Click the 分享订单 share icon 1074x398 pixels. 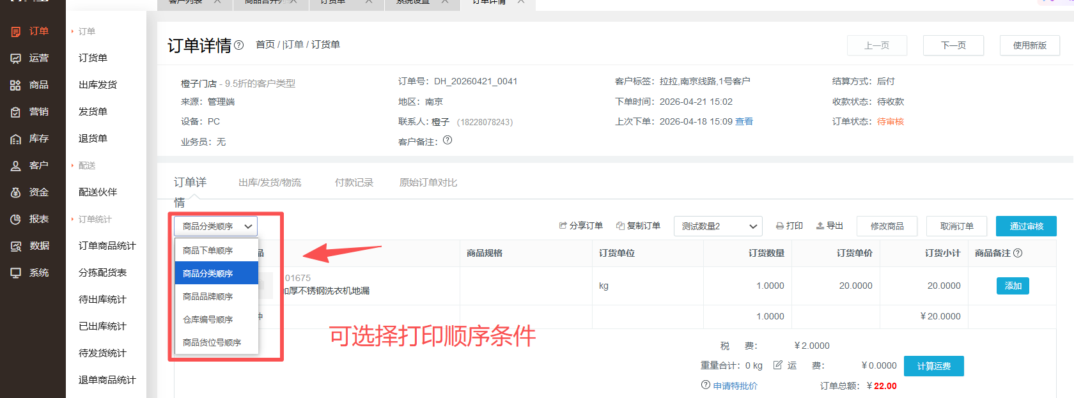[563, 226]
